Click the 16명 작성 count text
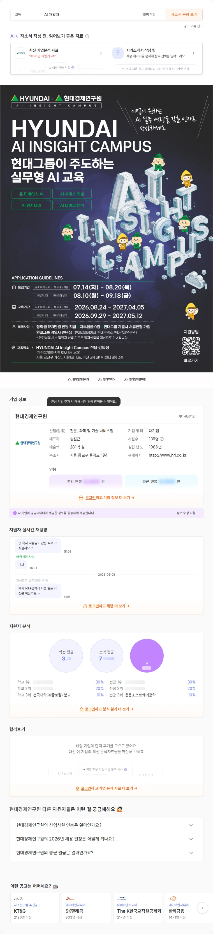Screen dimensions: 213x934 (149, 15)
